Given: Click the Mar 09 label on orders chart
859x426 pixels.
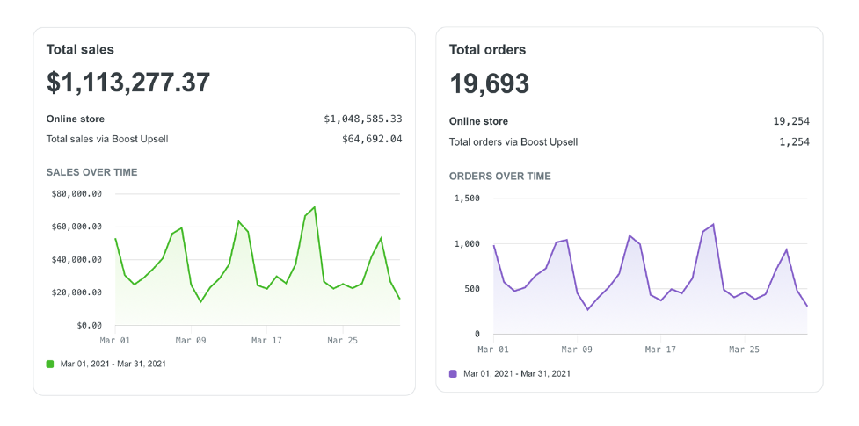Looking at the screenshot, I should pos(578,349).
